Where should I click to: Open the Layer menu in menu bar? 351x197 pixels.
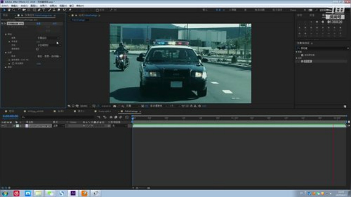34,5
